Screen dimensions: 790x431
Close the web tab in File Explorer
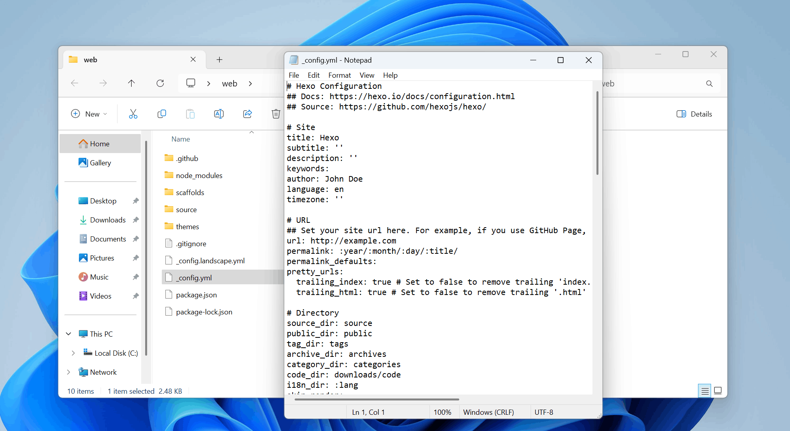coord(193,59)
